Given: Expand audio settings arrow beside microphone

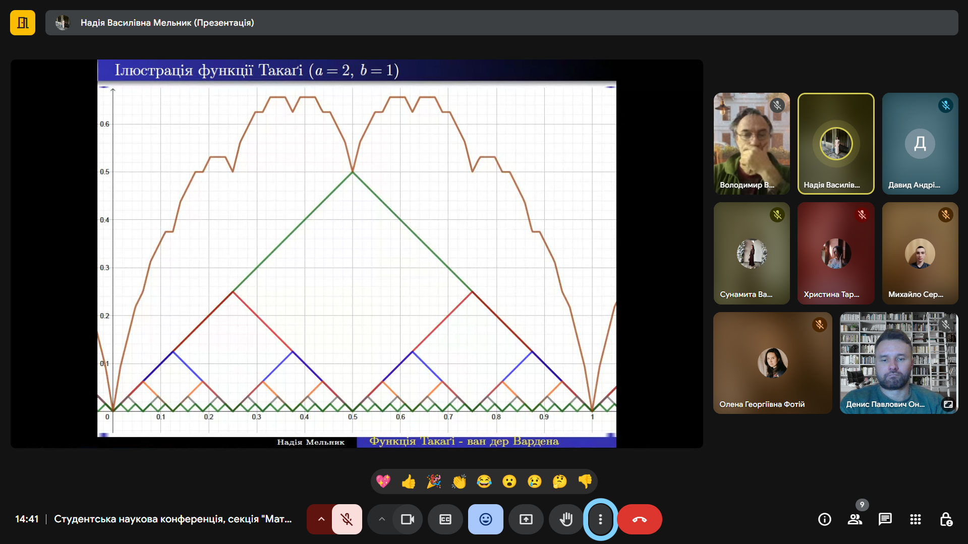Looking at the screenshot, I should (321, 519).
